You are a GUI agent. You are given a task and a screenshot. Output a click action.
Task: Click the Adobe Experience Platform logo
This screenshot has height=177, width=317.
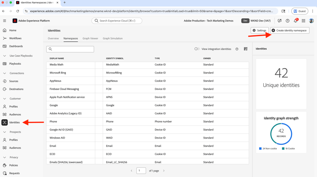tap(15, 21)
